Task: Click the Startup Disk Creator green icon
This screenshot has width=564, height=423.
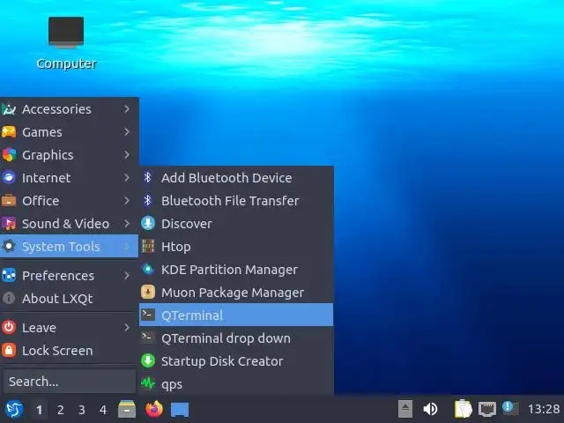Action: tap(148, 361)
